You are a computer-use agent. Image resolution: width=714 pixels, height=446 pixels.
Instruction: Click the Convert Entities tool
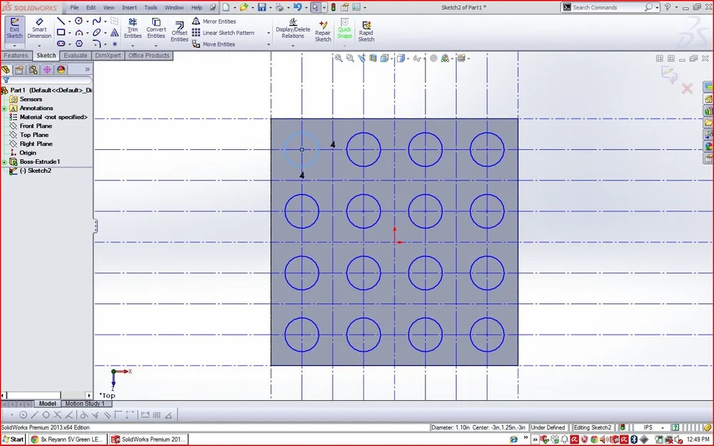click(x=156, y=29)
